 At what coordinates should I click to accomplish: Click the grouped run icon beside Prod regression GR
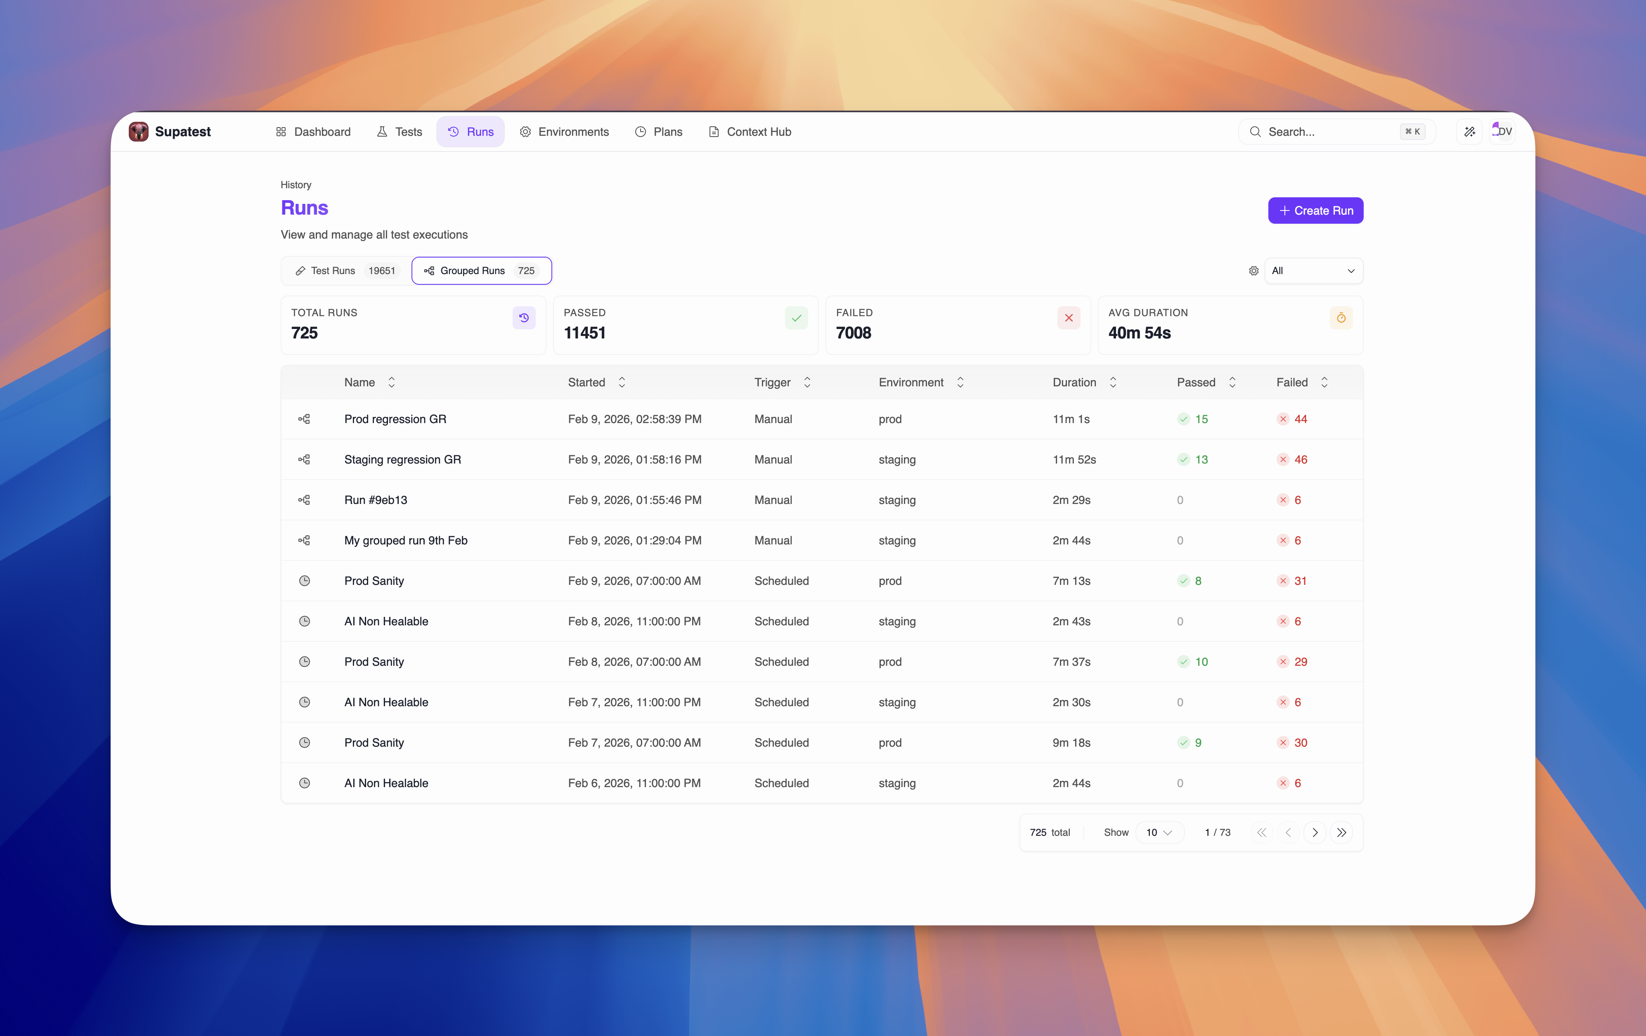[x=305, y=419]
